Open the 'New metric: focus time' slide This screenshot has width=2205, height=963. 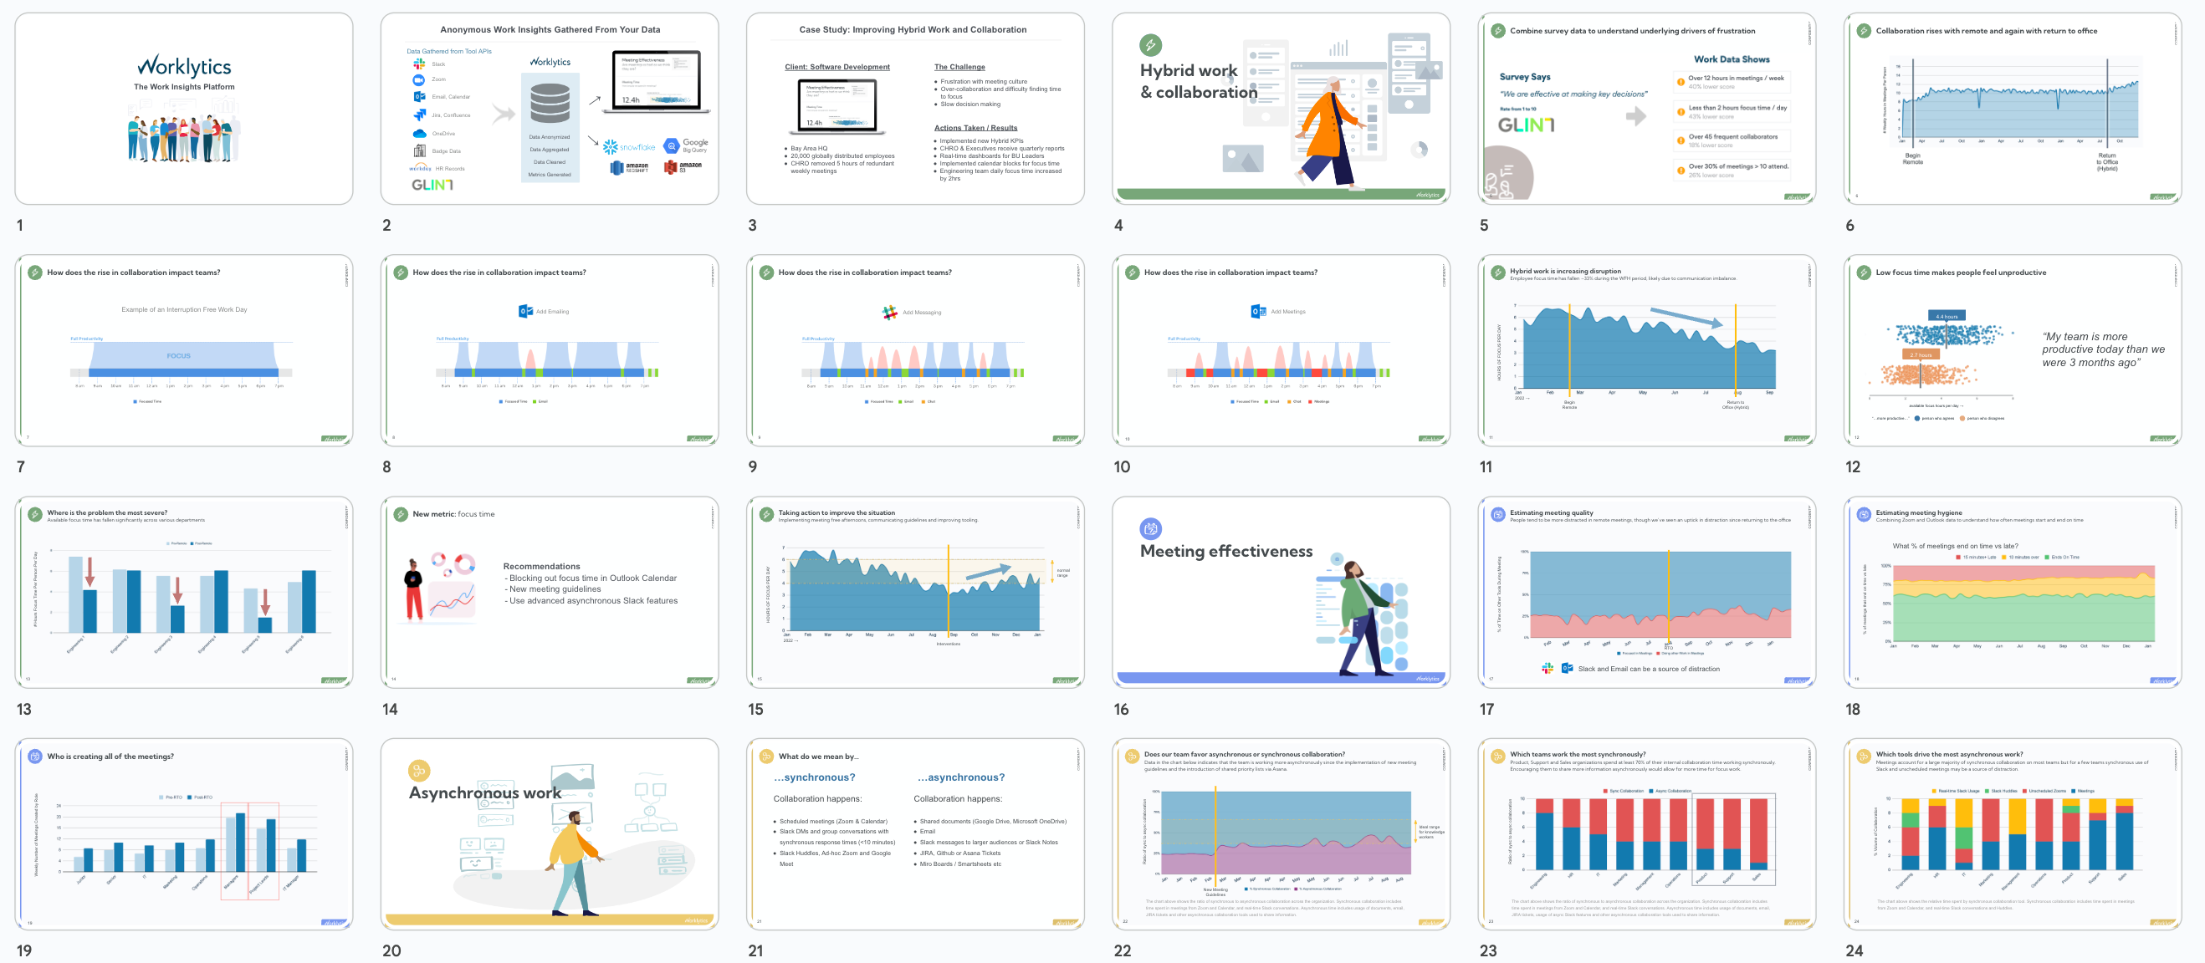click(x=549, y=592)
